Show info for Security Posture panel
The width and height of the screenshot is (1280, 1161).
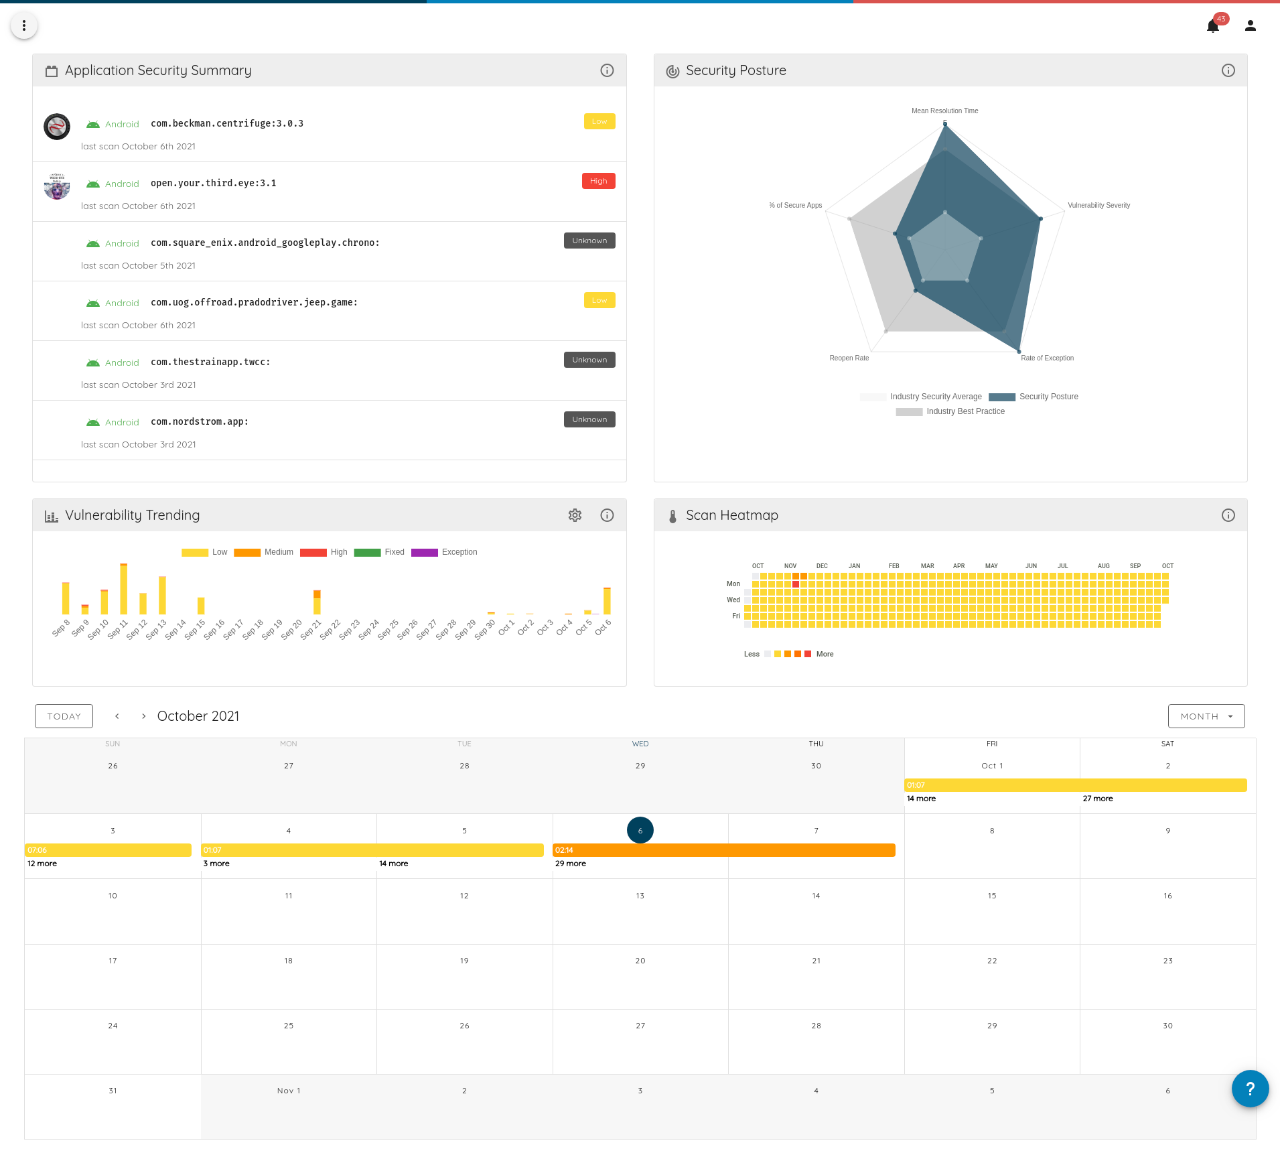pyautogui.click(x=1228, y=70)
